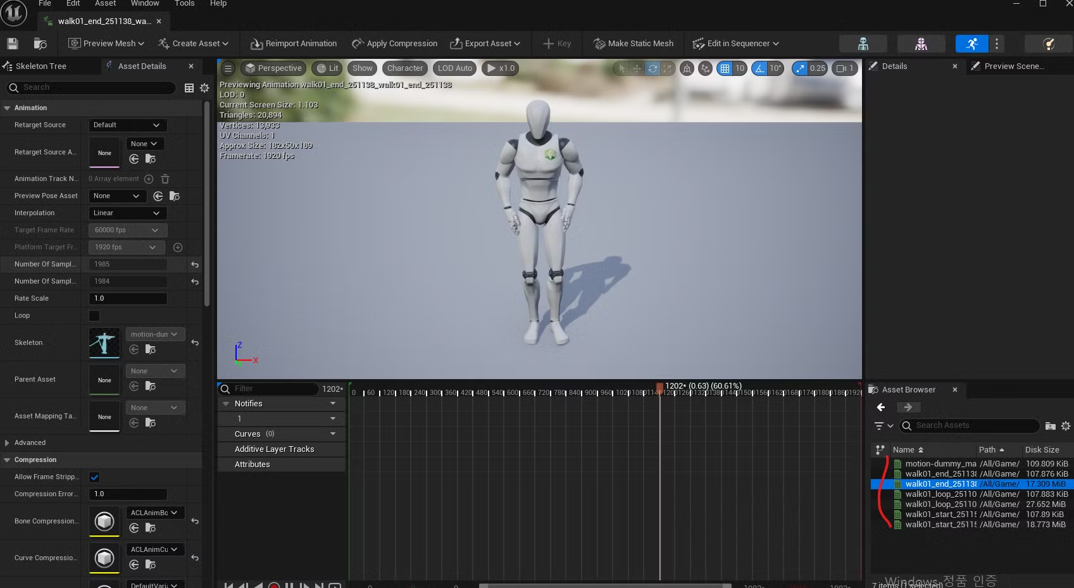Open Preview Pose Asset dropdown
Image resolution: width=1074 pixels, height=588 pixels.
tap(118, 196)
